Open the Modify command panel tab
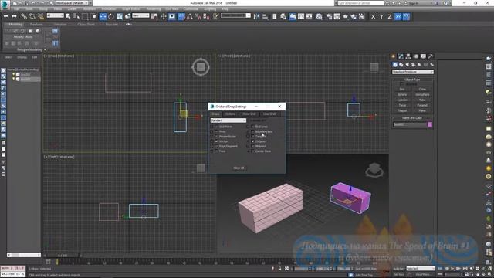The image size is (494, 278). 401,56
